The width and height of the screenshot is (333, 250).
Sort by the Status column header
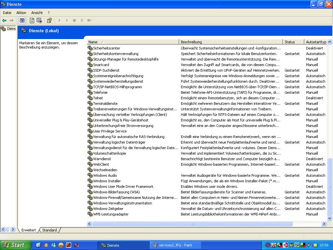point(293,42)
